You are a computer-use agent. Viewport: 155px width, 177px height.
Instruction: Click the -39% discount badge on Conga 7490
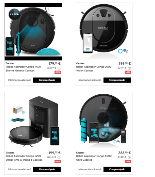point(58,72)
